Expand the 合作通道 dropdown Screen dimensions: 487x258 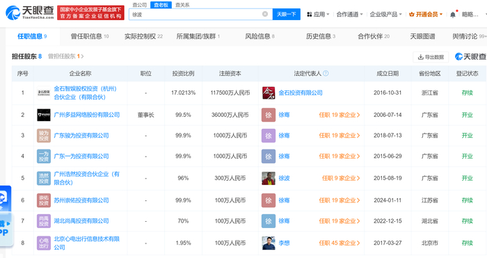click(349, 15)
